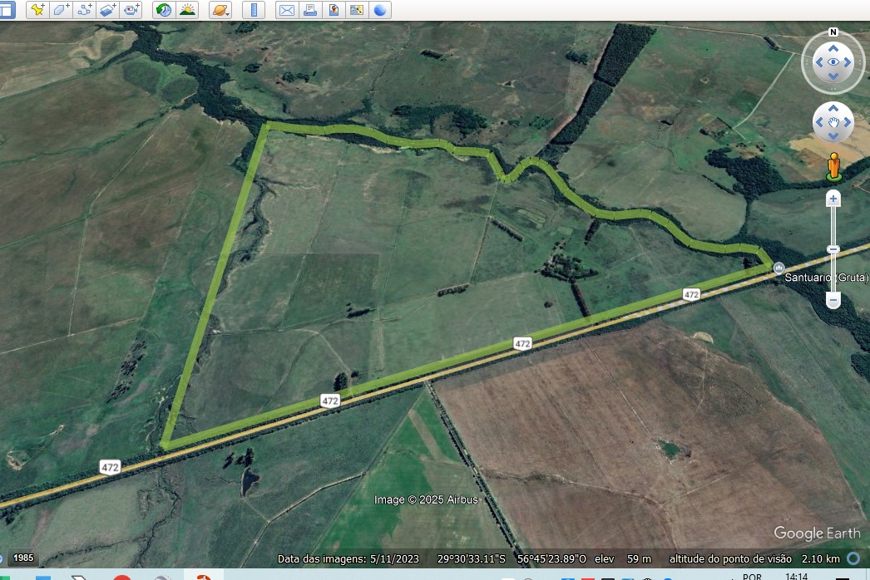Add a new placemark with the pushpin tool
Viewport: 870px width, 580px height.
[x=37, y=9]
